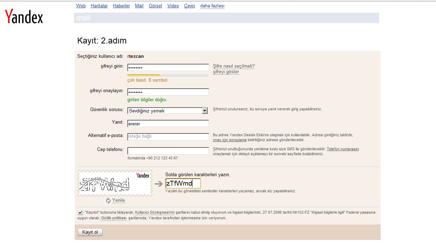The width and height of the screenshot is (436, 248).
Task: Go to Haberler in top navigation
Action: coord(121,6)
